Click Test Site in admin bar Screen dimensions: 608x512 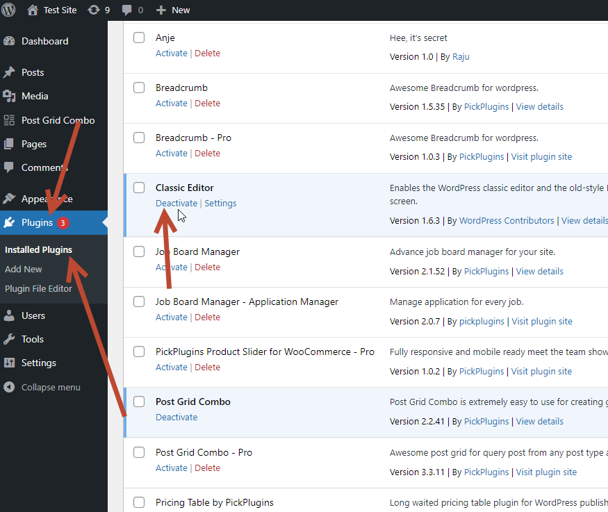(x=60, y=10)
